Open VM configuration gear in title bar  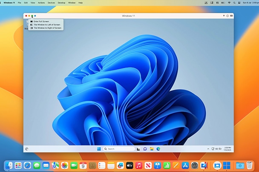(227, 16)
